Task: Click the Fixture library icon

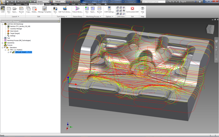Action: tap(77, 9)
